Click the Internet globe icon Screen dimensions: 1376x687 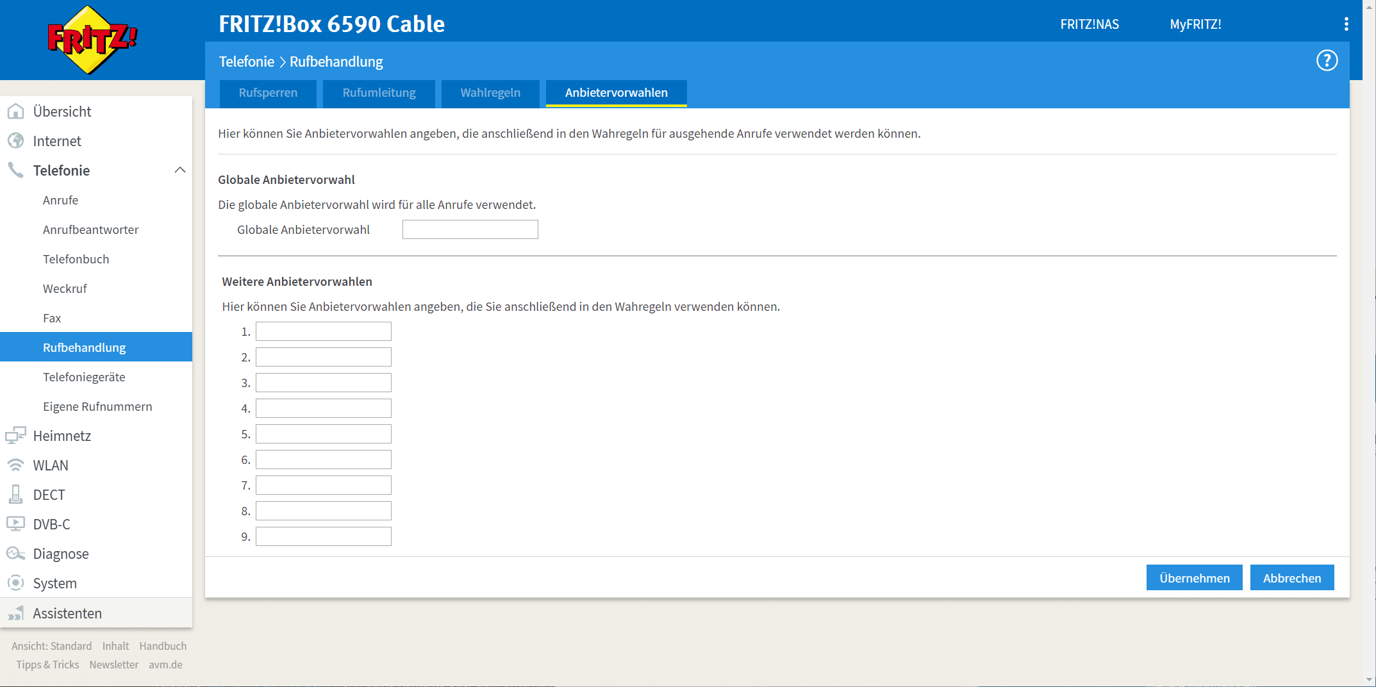[x=15, y=141]
